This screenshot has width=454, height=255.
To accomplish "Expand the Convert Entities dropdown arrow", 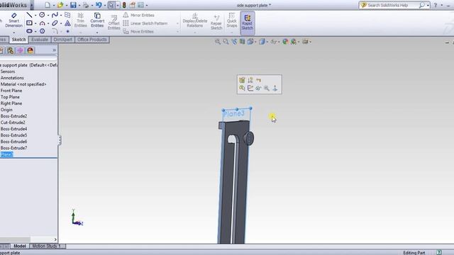I will coord(97,32).
